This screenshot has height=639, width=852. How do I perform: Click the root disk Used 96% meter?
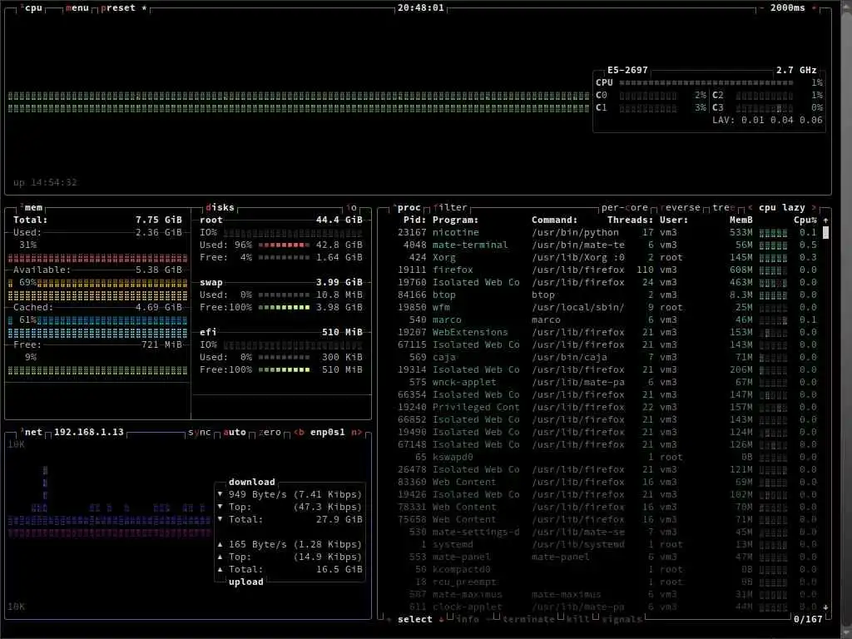(284, 245)
